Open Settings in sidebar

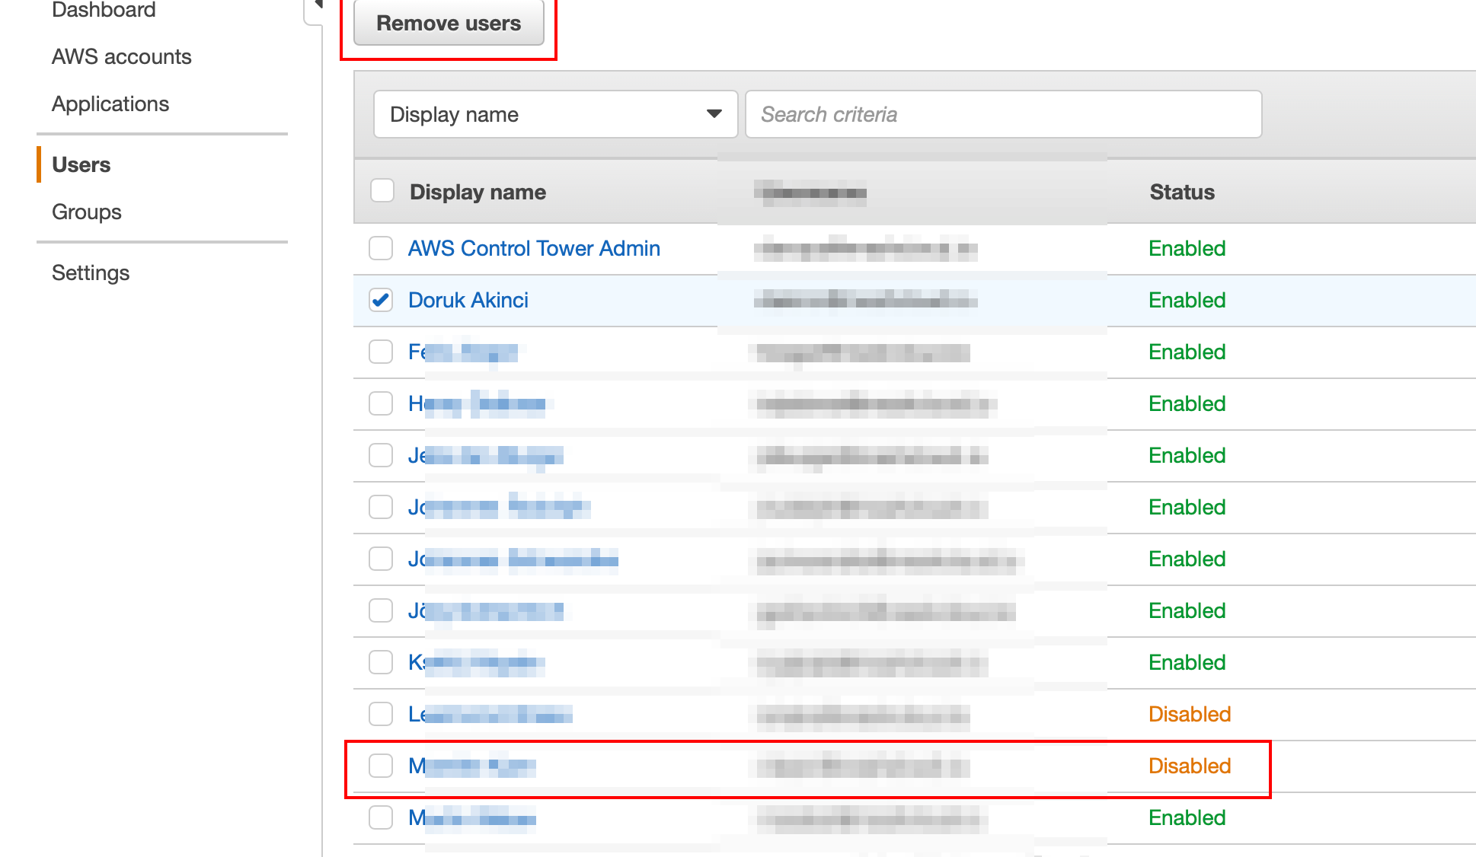point(91,272)
